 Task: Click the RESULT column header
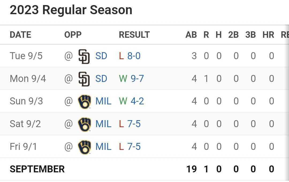(x=134, y=35)
